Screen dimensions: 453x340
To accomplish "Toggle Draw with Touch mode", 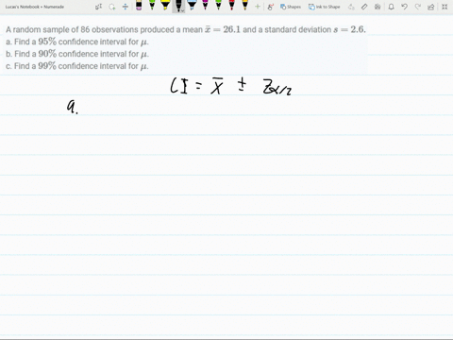I will pos(270,7).
